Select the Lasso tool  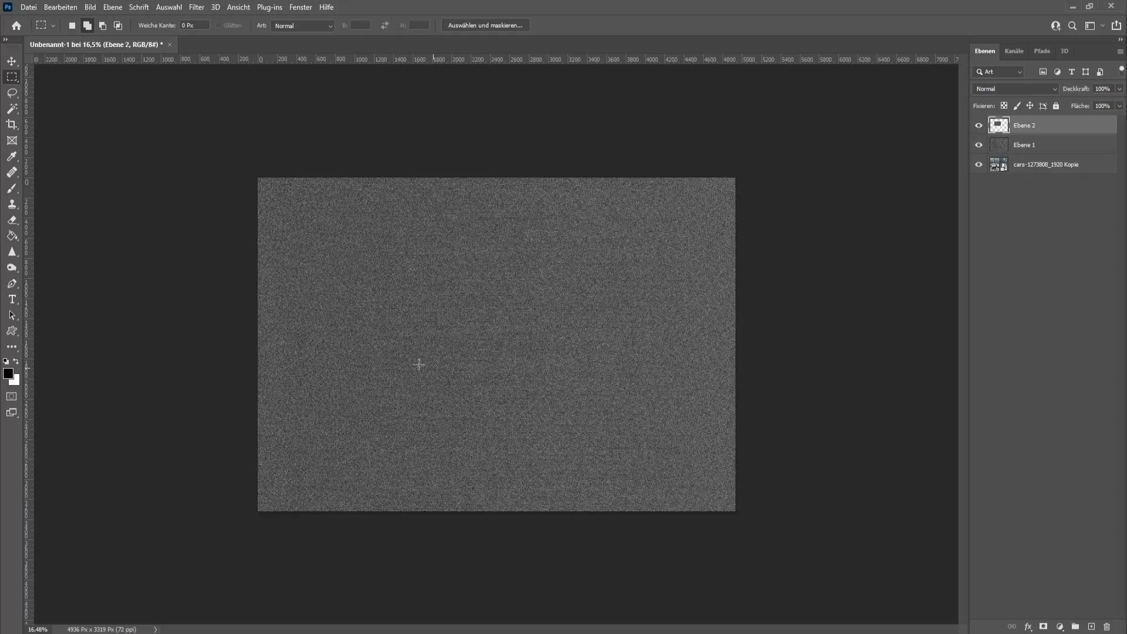point(12,92)
